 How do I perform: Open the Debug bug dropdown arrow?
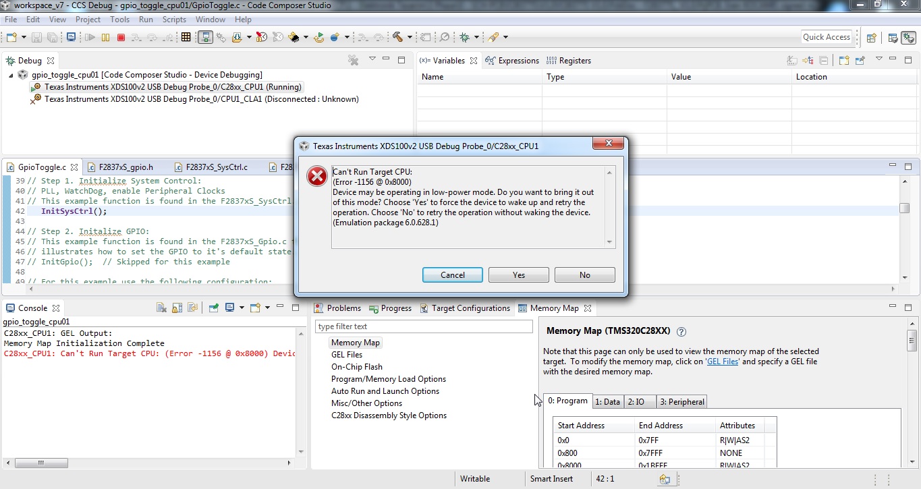pyautogui.click(x=476, y=37)
